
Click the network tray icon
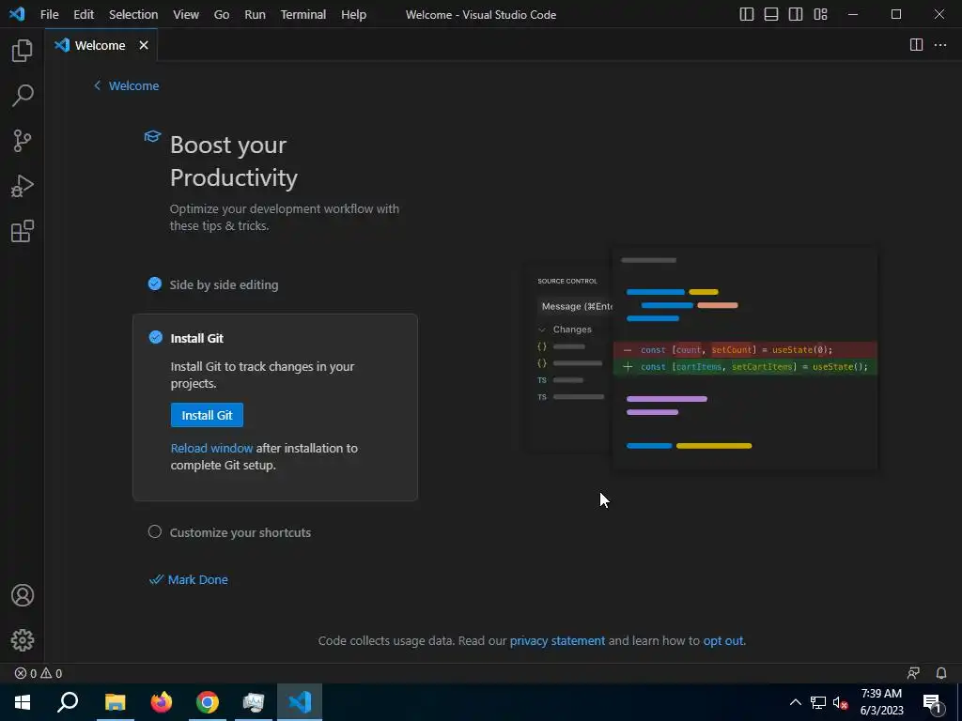(818, 702)
